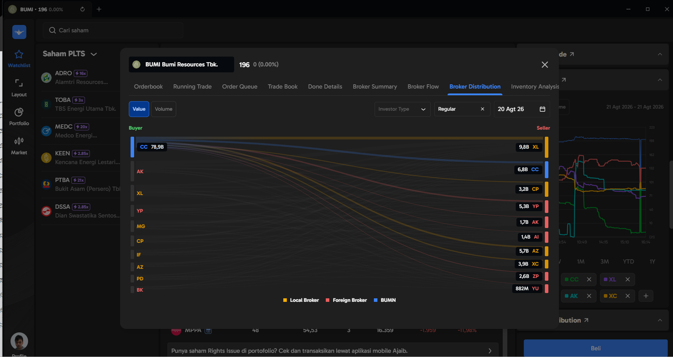Click the KEEN company logo
The height and width of the screenshot is (357, 673).
[x=46, y=157]
